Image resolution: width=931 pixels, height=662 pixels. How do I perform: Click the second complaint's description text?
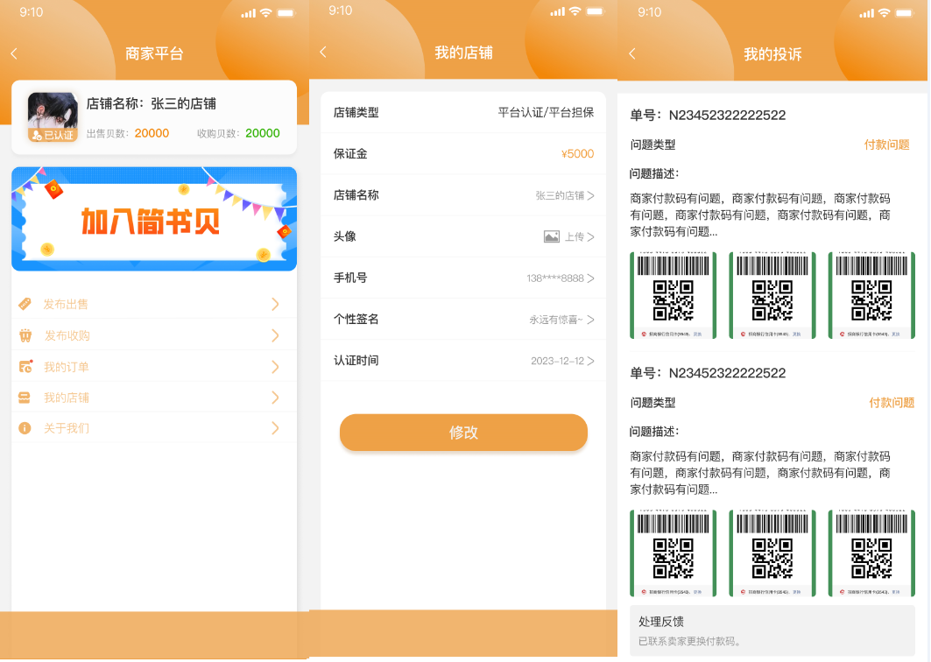pyautogui.click(x=760, y=473)
